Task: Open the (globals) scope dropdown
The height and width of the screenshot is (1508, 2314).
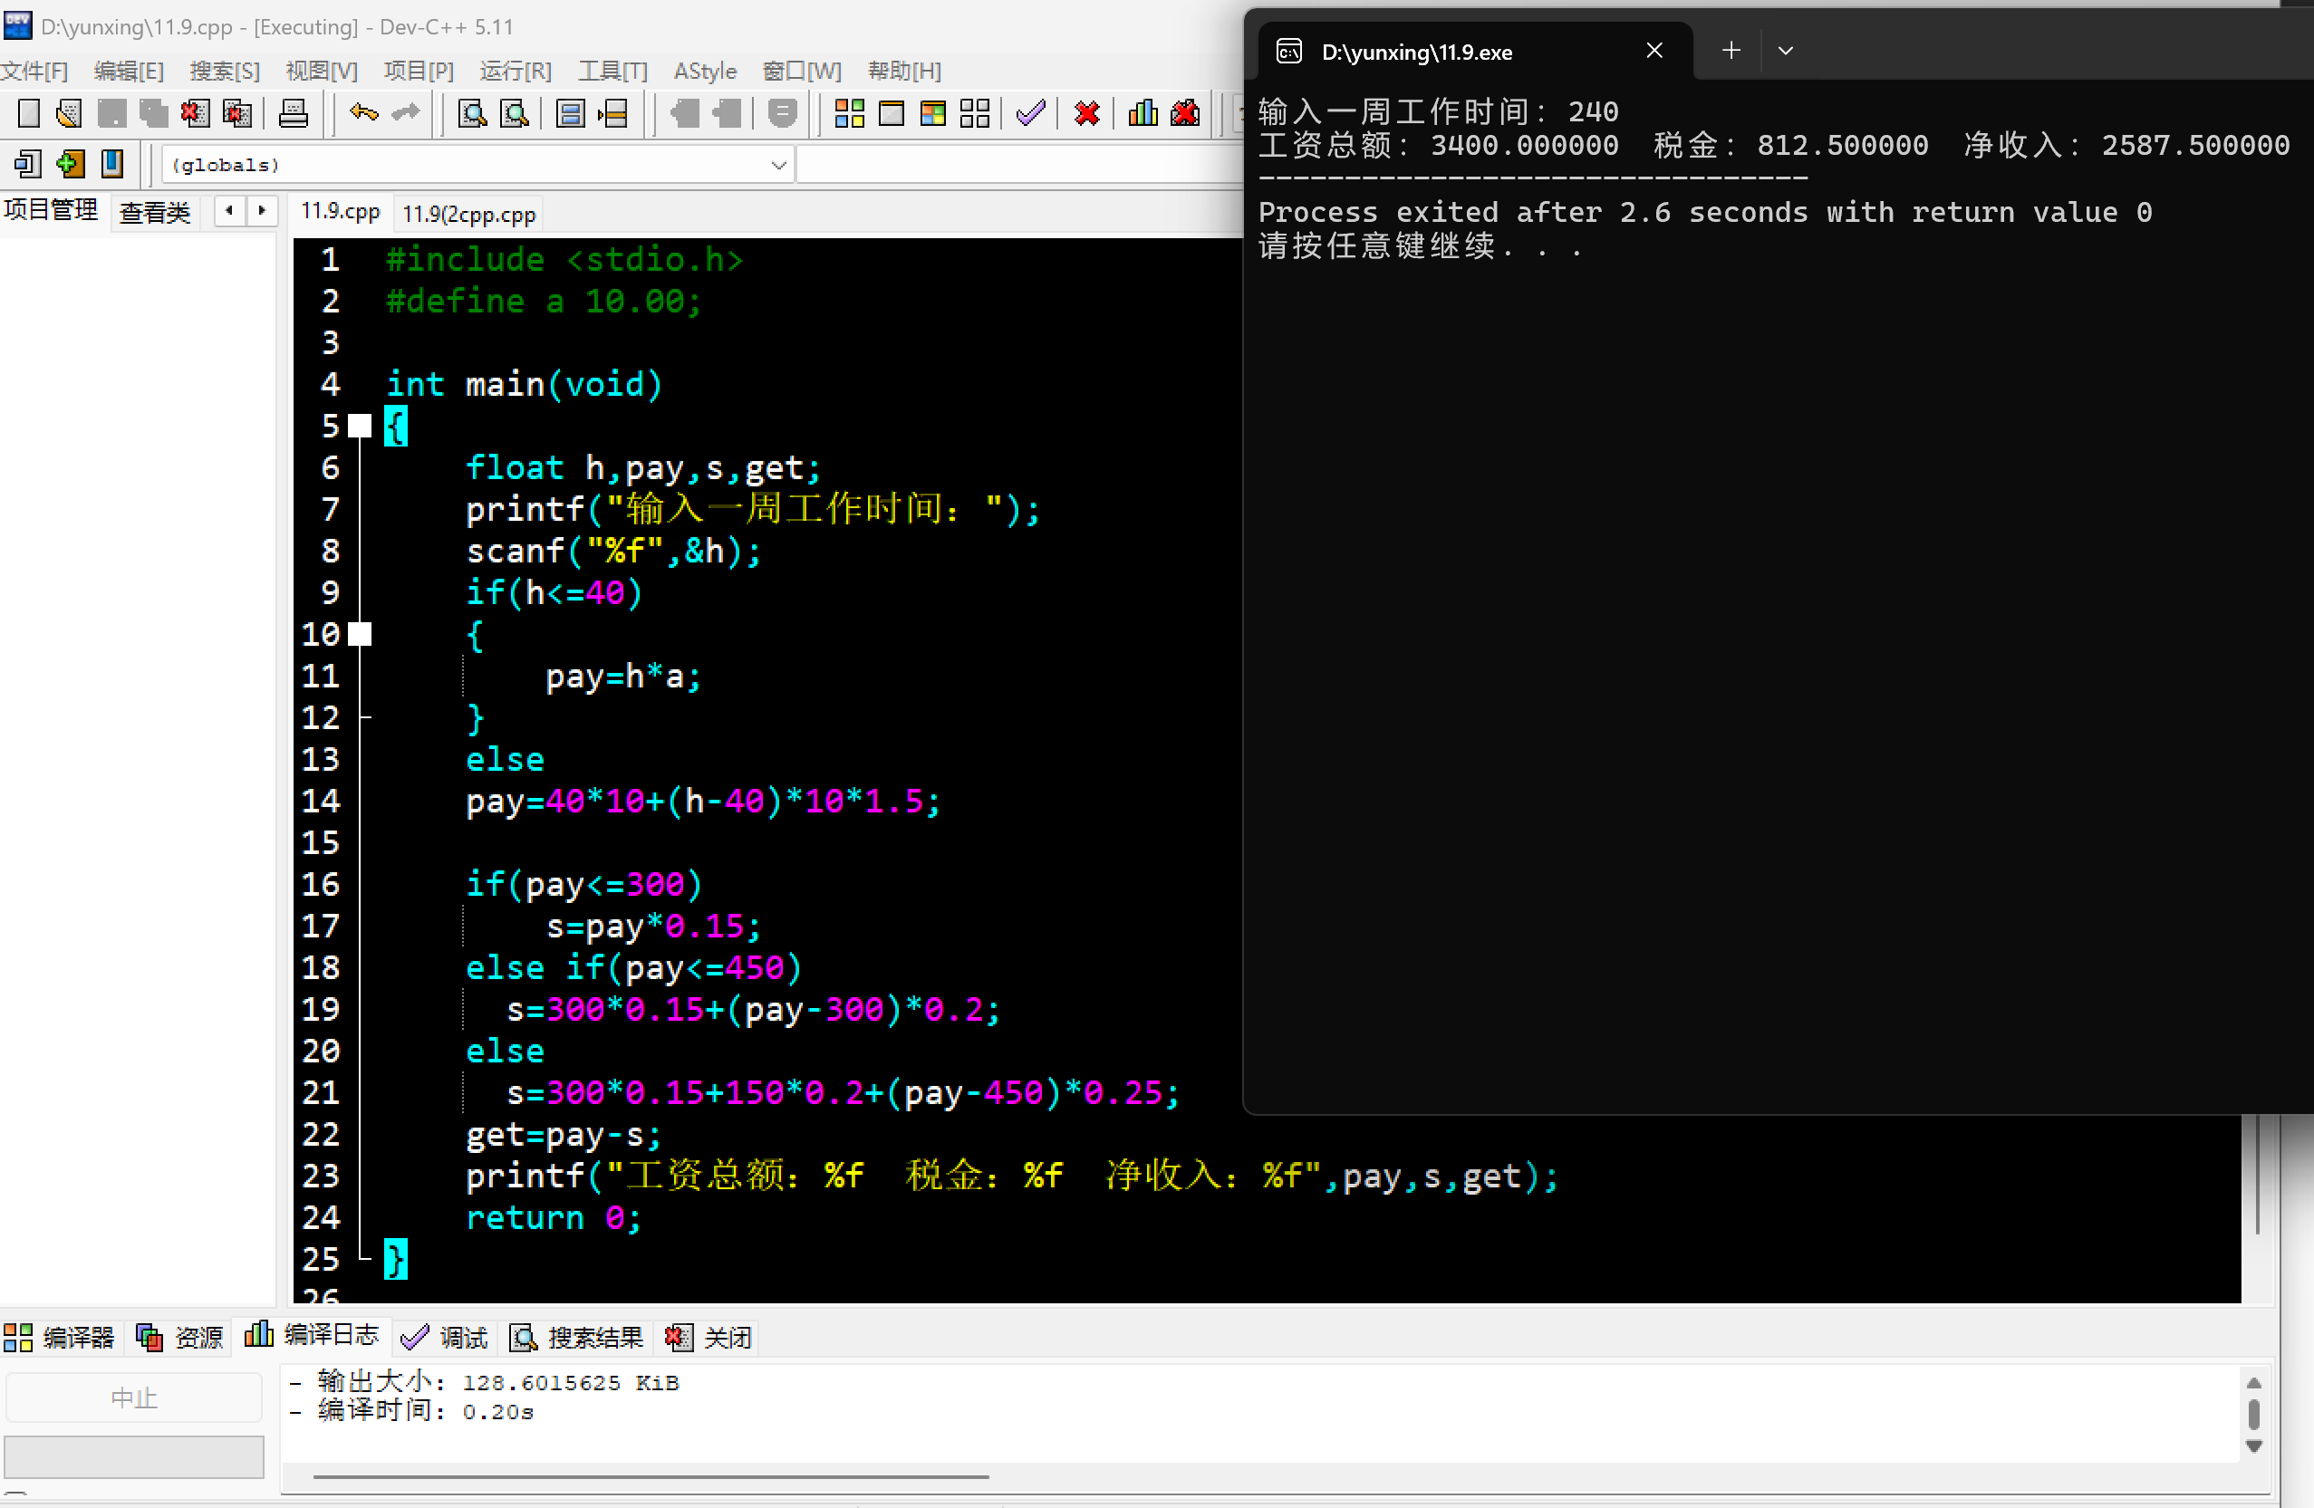Action: [x=777, y=165]
